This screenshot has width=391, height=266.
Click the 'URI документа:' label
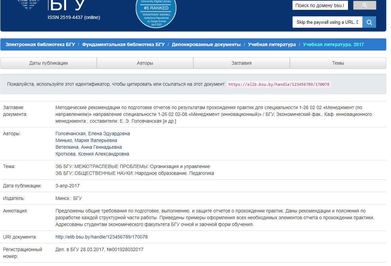pyautogui.click(x=20, y=237)
